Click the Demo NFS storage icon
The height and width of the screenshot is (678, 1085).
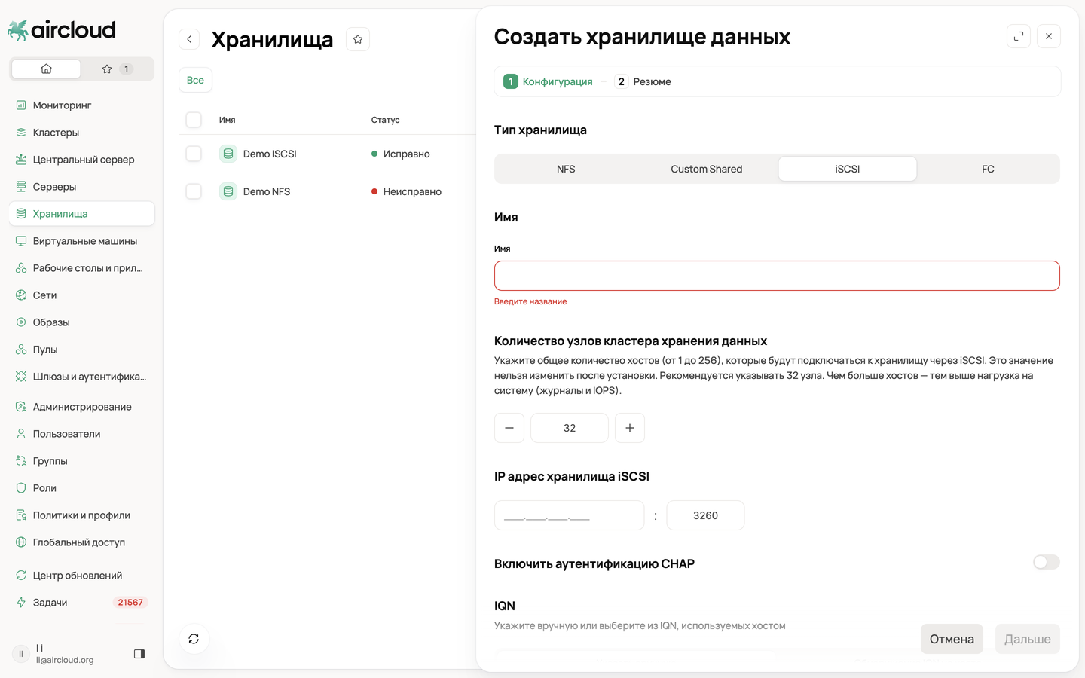228,191
